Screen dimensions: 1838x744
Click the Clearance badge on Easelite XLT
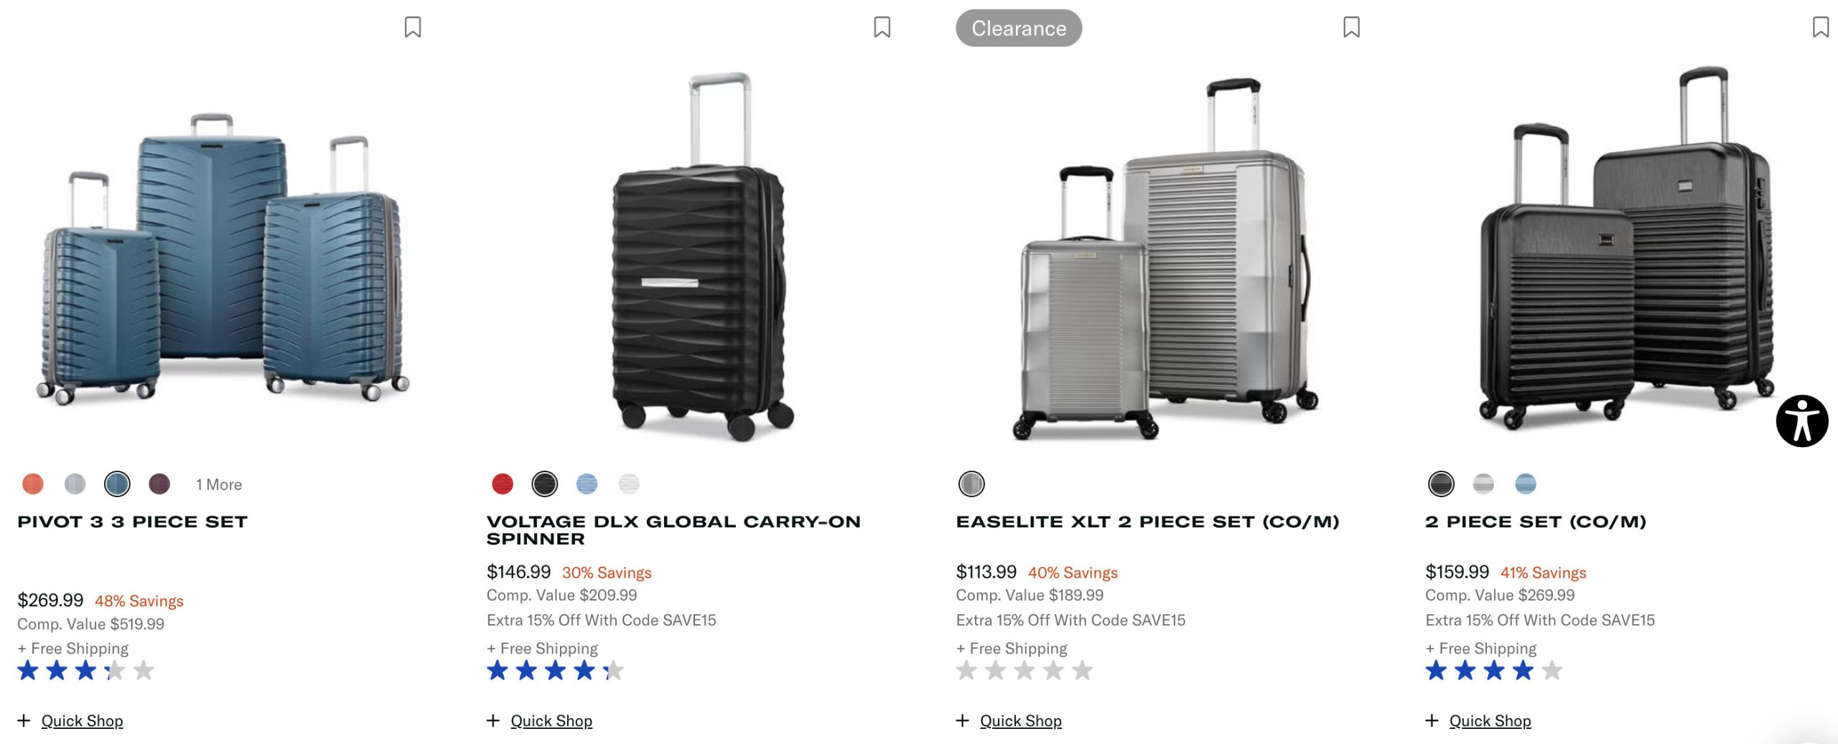[1018, 29]
